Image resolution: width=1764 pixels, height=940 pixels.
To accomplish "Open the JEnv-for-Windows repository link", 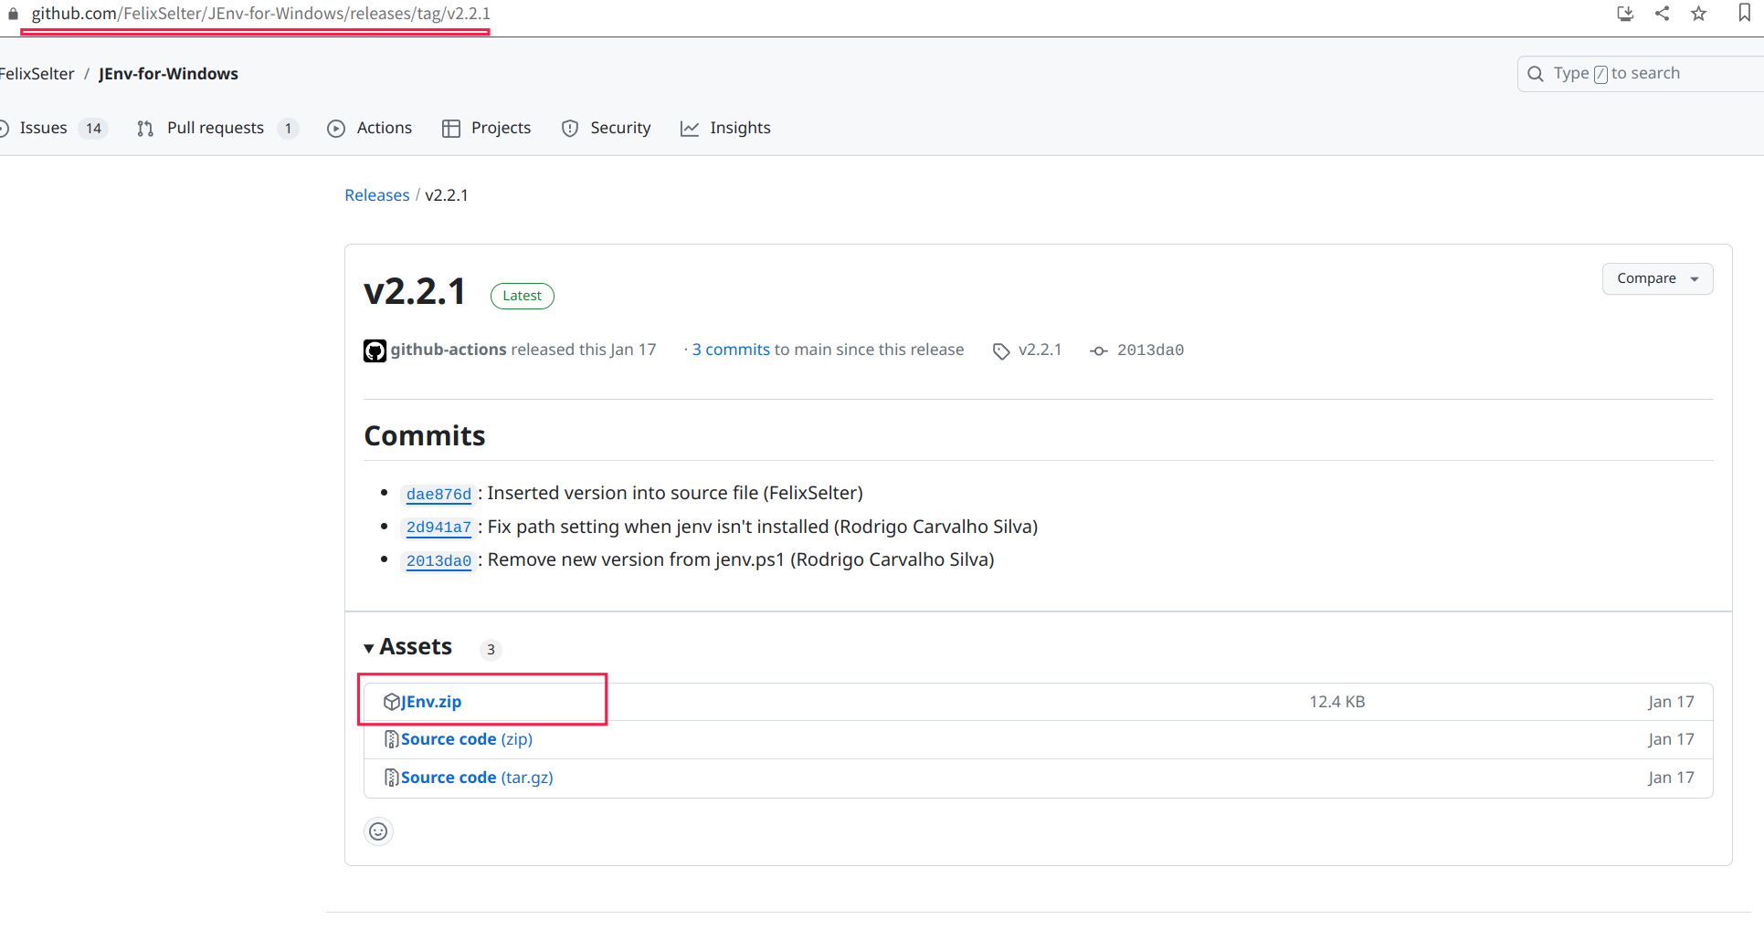I will pos(168,74).
